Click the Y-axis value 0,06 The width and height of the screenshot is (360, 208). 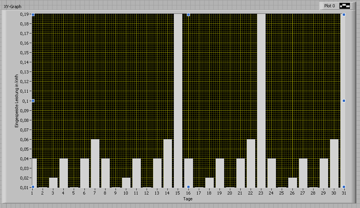click(x=24, y=140)
